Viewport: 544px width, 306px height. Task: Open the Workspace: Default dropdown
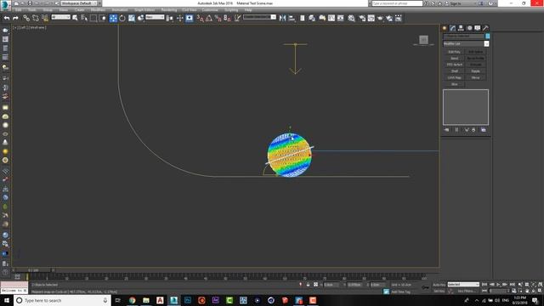pyautogui.click(x=79, y=3)
